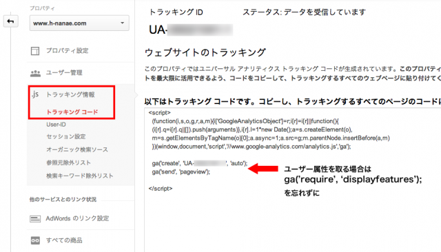
Task: Click inside the tracking code text box
Action: (x=292, y=180)
